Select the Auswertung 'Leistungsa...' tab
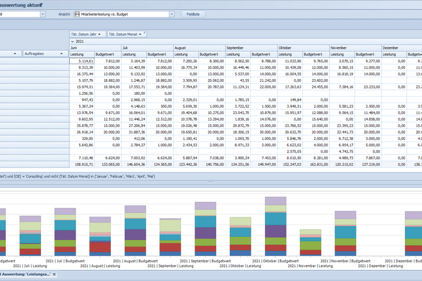 (23, 274)
